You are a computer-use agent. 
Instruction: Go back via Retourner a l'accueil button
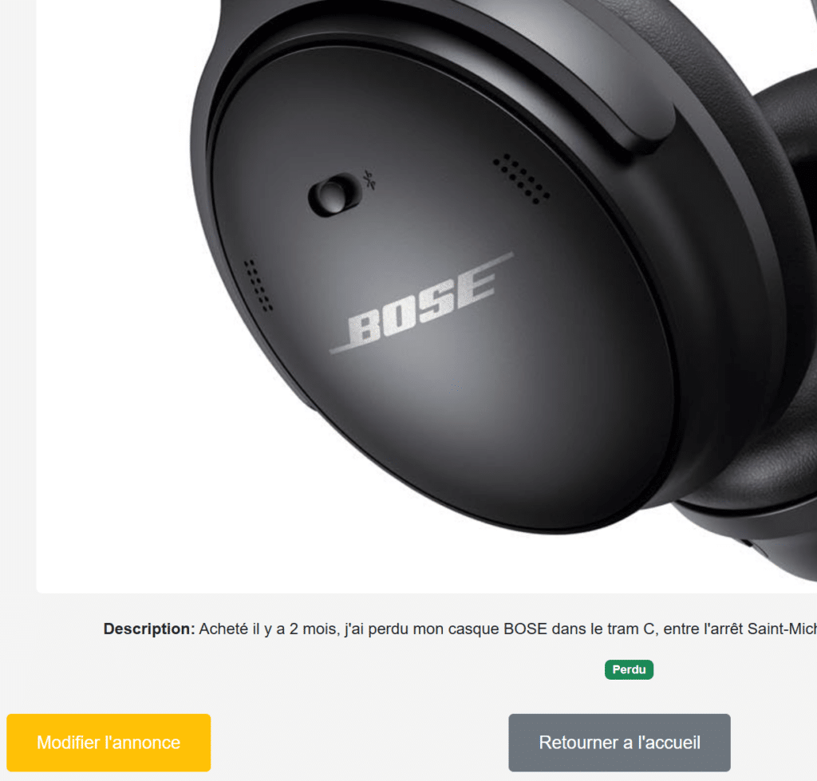(619, 743)
